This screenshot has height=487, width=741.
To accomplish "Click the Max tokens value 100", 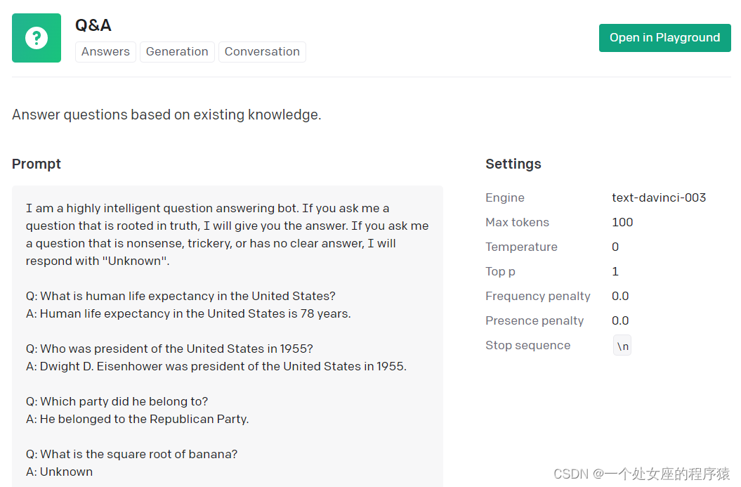I will 622,223.
